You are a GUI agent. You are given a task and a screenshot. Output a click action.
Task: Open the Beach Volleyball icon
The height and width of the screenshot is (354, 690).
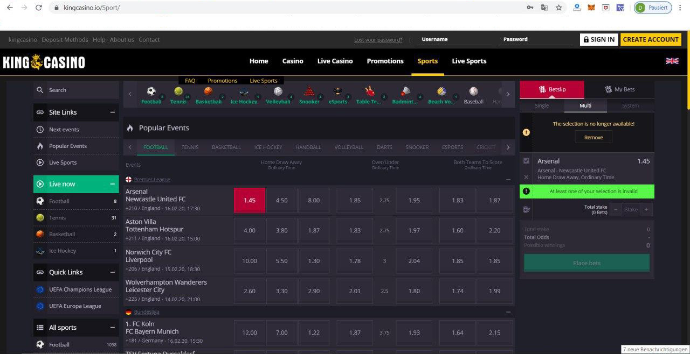coord(441,91)
